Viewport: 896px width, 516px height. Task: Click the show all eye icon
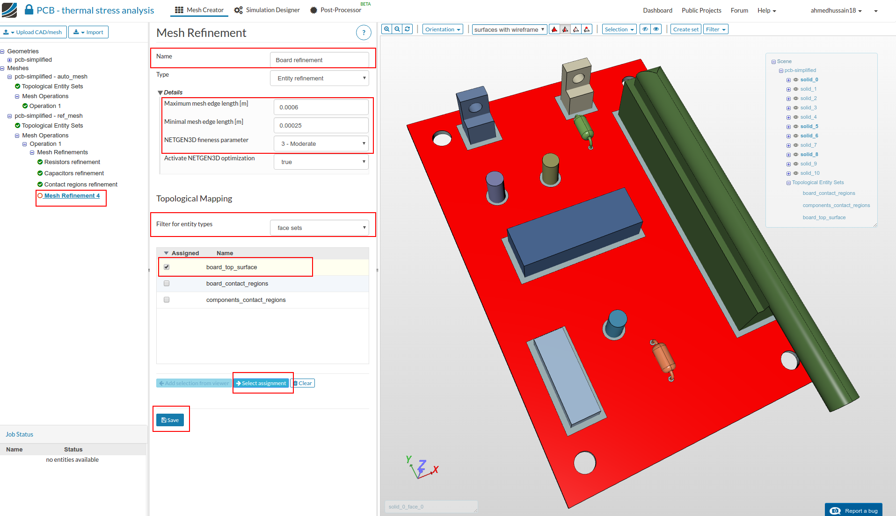point(656,29)
